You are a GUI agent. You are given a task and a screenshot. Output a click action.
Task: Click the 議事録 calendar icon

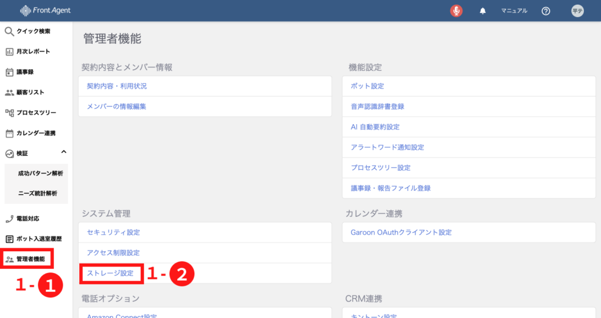point(9,72)
